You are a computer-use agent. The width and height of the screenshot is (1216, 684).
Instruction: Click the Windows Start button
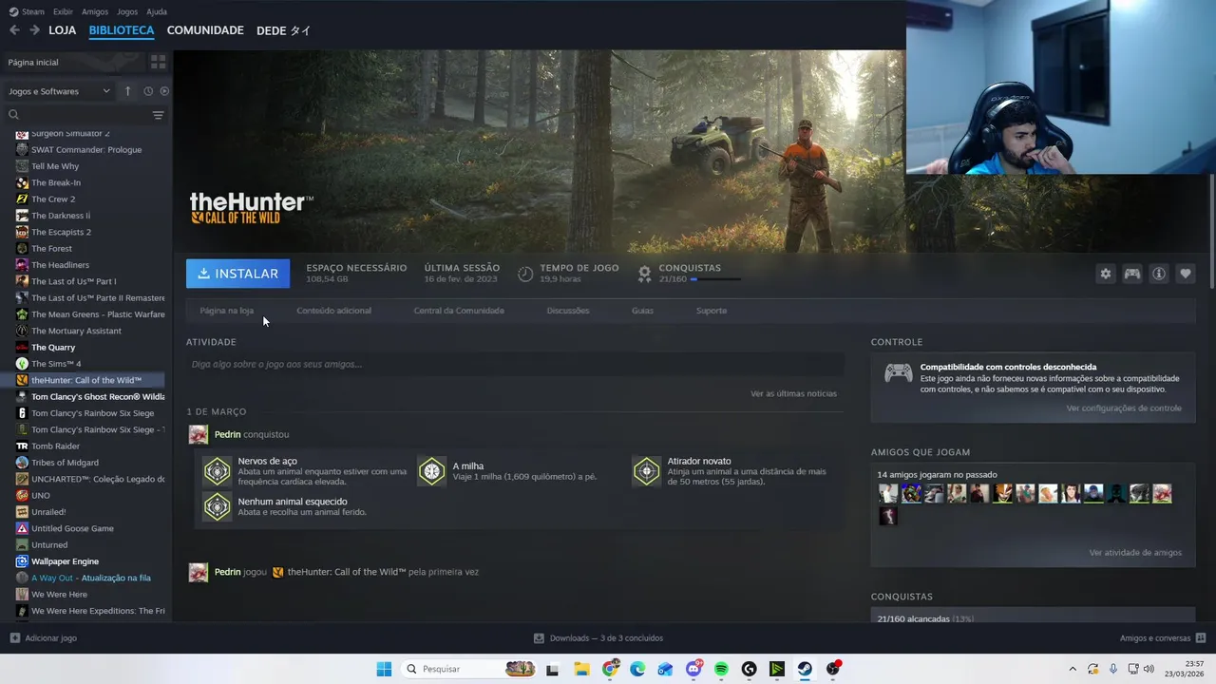pyautogui.click(x=384, y=669)
